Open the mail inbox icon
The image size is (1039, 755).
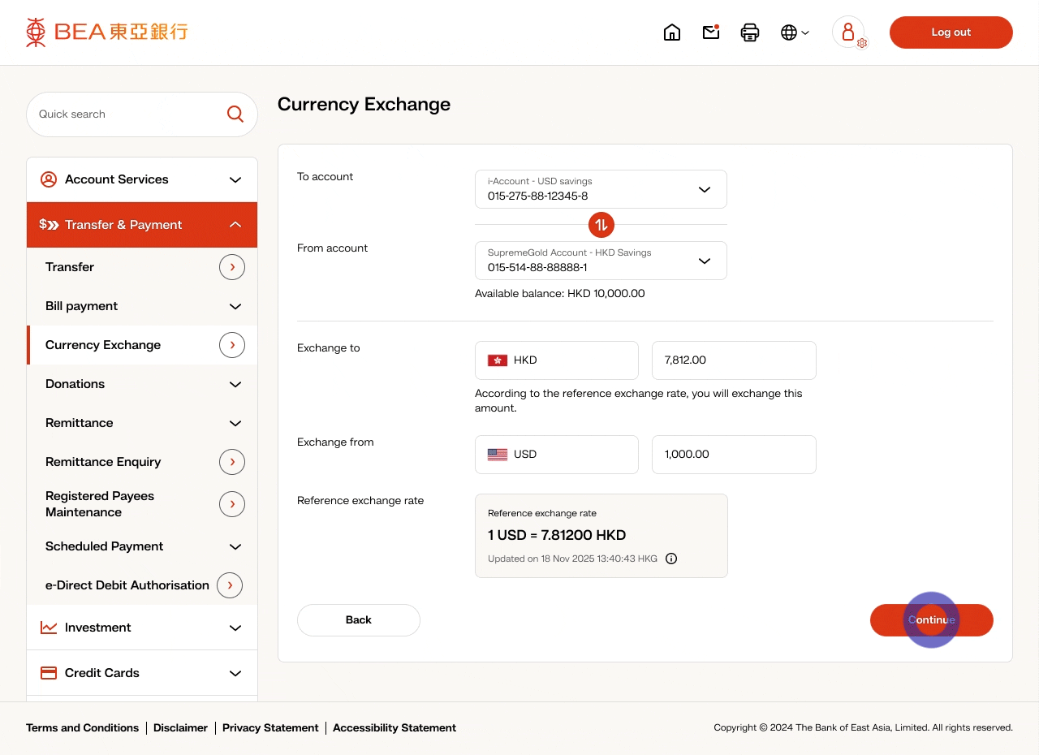point(711,32)
